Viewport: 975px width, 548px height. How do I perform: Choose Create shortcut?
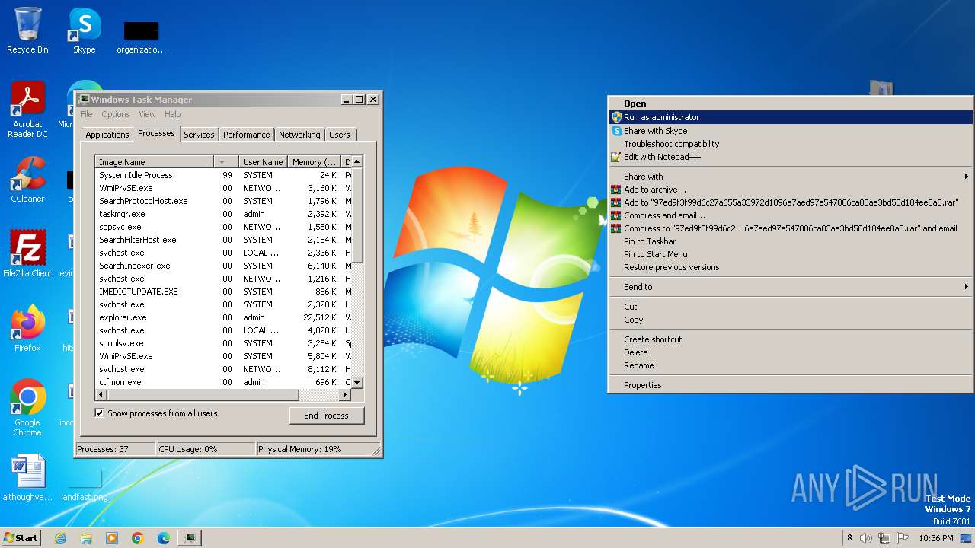(x=791, y=339)
